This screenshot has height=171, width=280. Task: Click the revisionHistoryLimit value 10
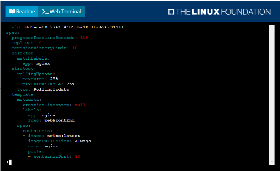[x=74, y=48]
